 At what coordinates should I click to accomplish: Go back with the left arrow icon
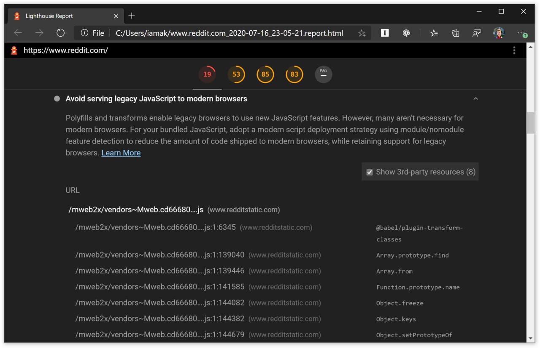pos(18,33)
